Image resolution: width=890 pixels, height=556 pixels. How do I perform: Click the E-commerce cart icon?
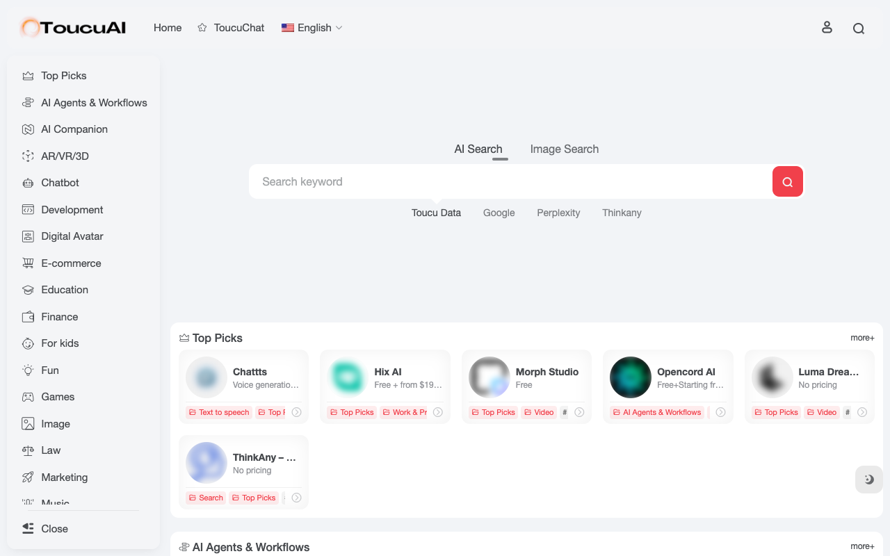click(28, 263)
